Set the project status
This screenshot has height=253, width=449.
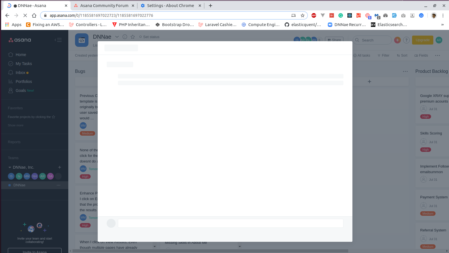tap(149, 37)
